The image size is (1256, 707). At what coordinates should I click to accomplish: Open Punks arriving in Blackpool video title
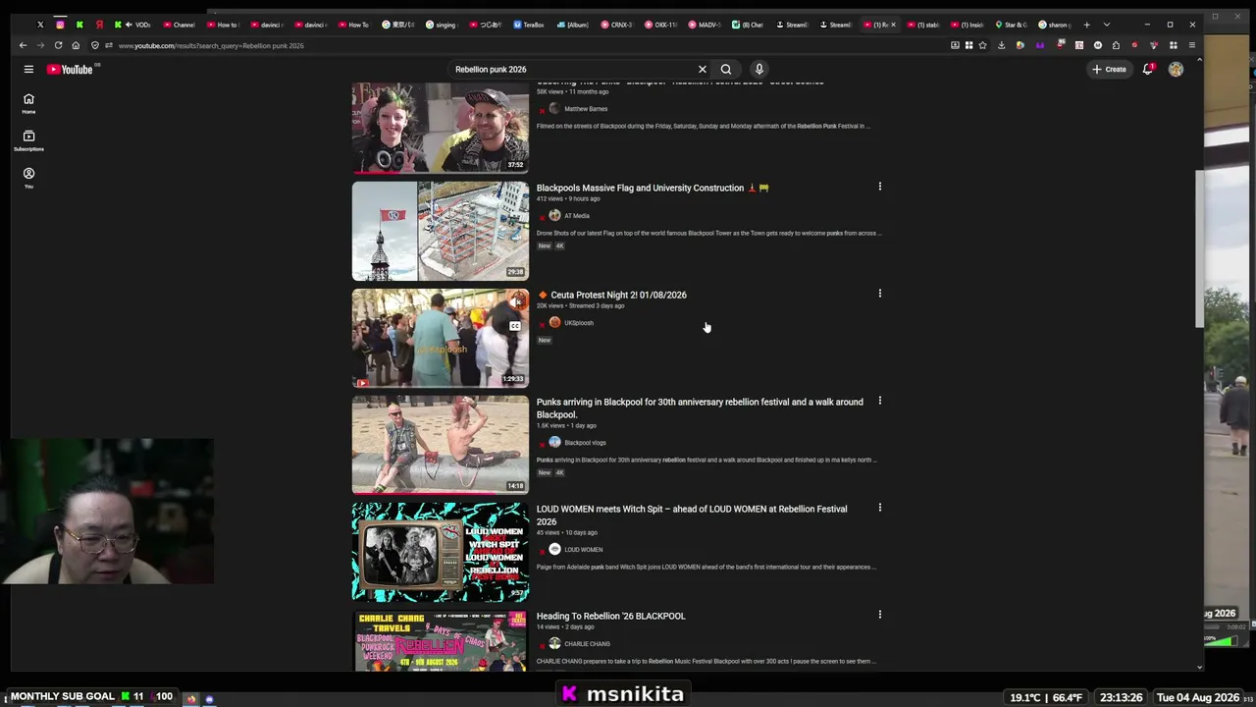pos(700,408)
